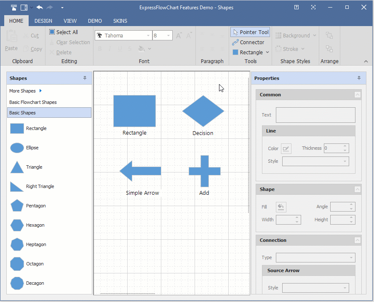Click the Line Color picker button
This screenshot has width=374, height=302.
[286, 148]
